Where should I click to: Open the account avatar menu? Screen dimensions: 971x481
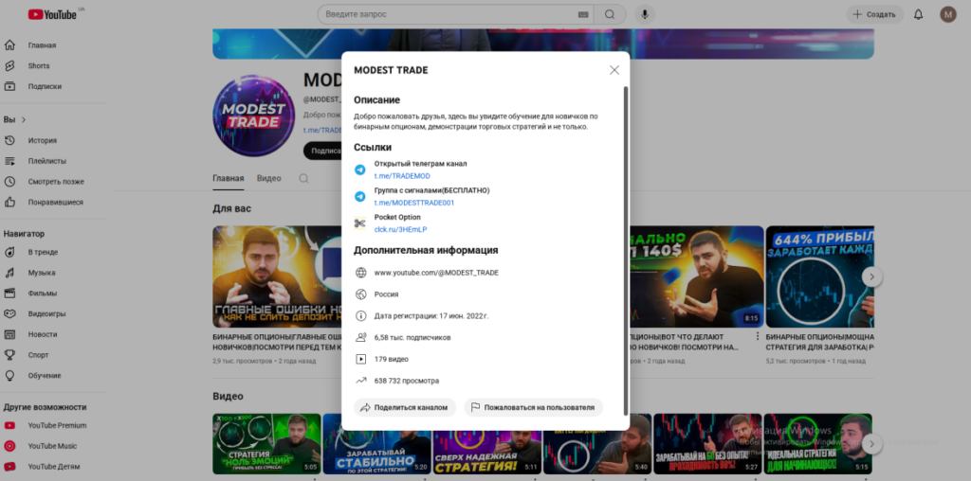(x=948, y=14)
